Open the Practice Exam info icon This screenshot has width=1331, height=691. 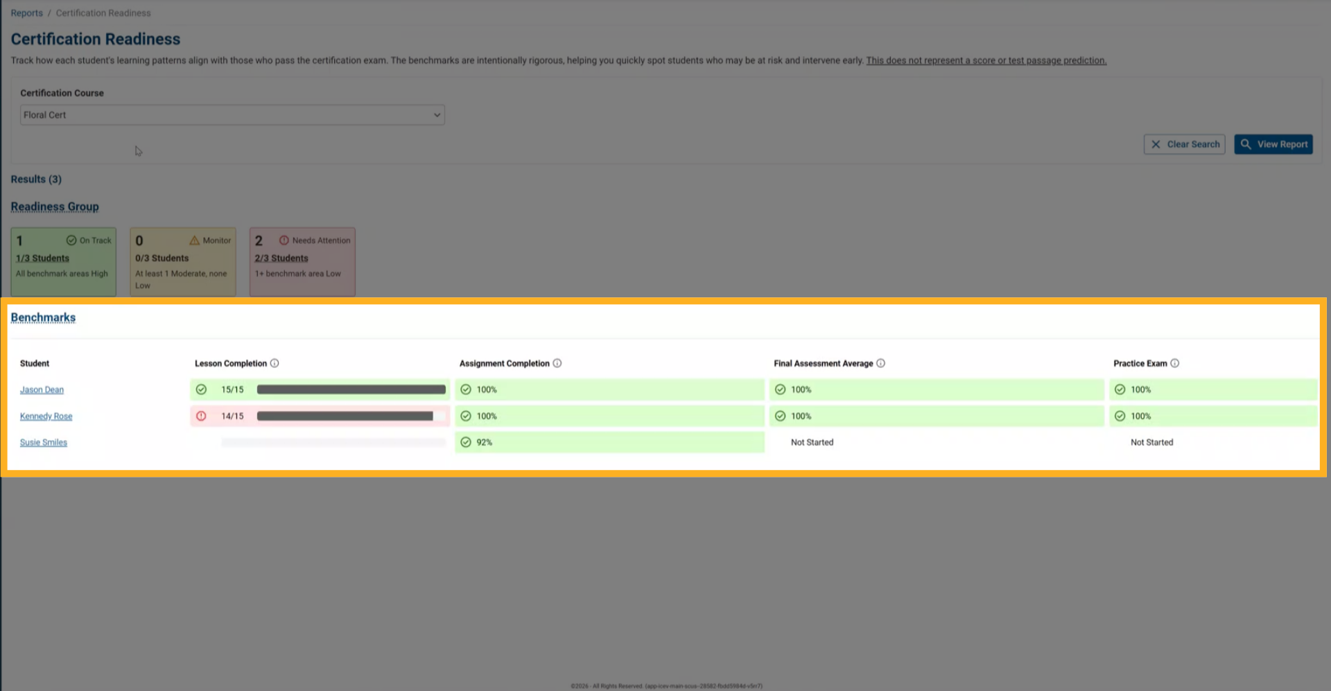click(x=1175, y=363)
